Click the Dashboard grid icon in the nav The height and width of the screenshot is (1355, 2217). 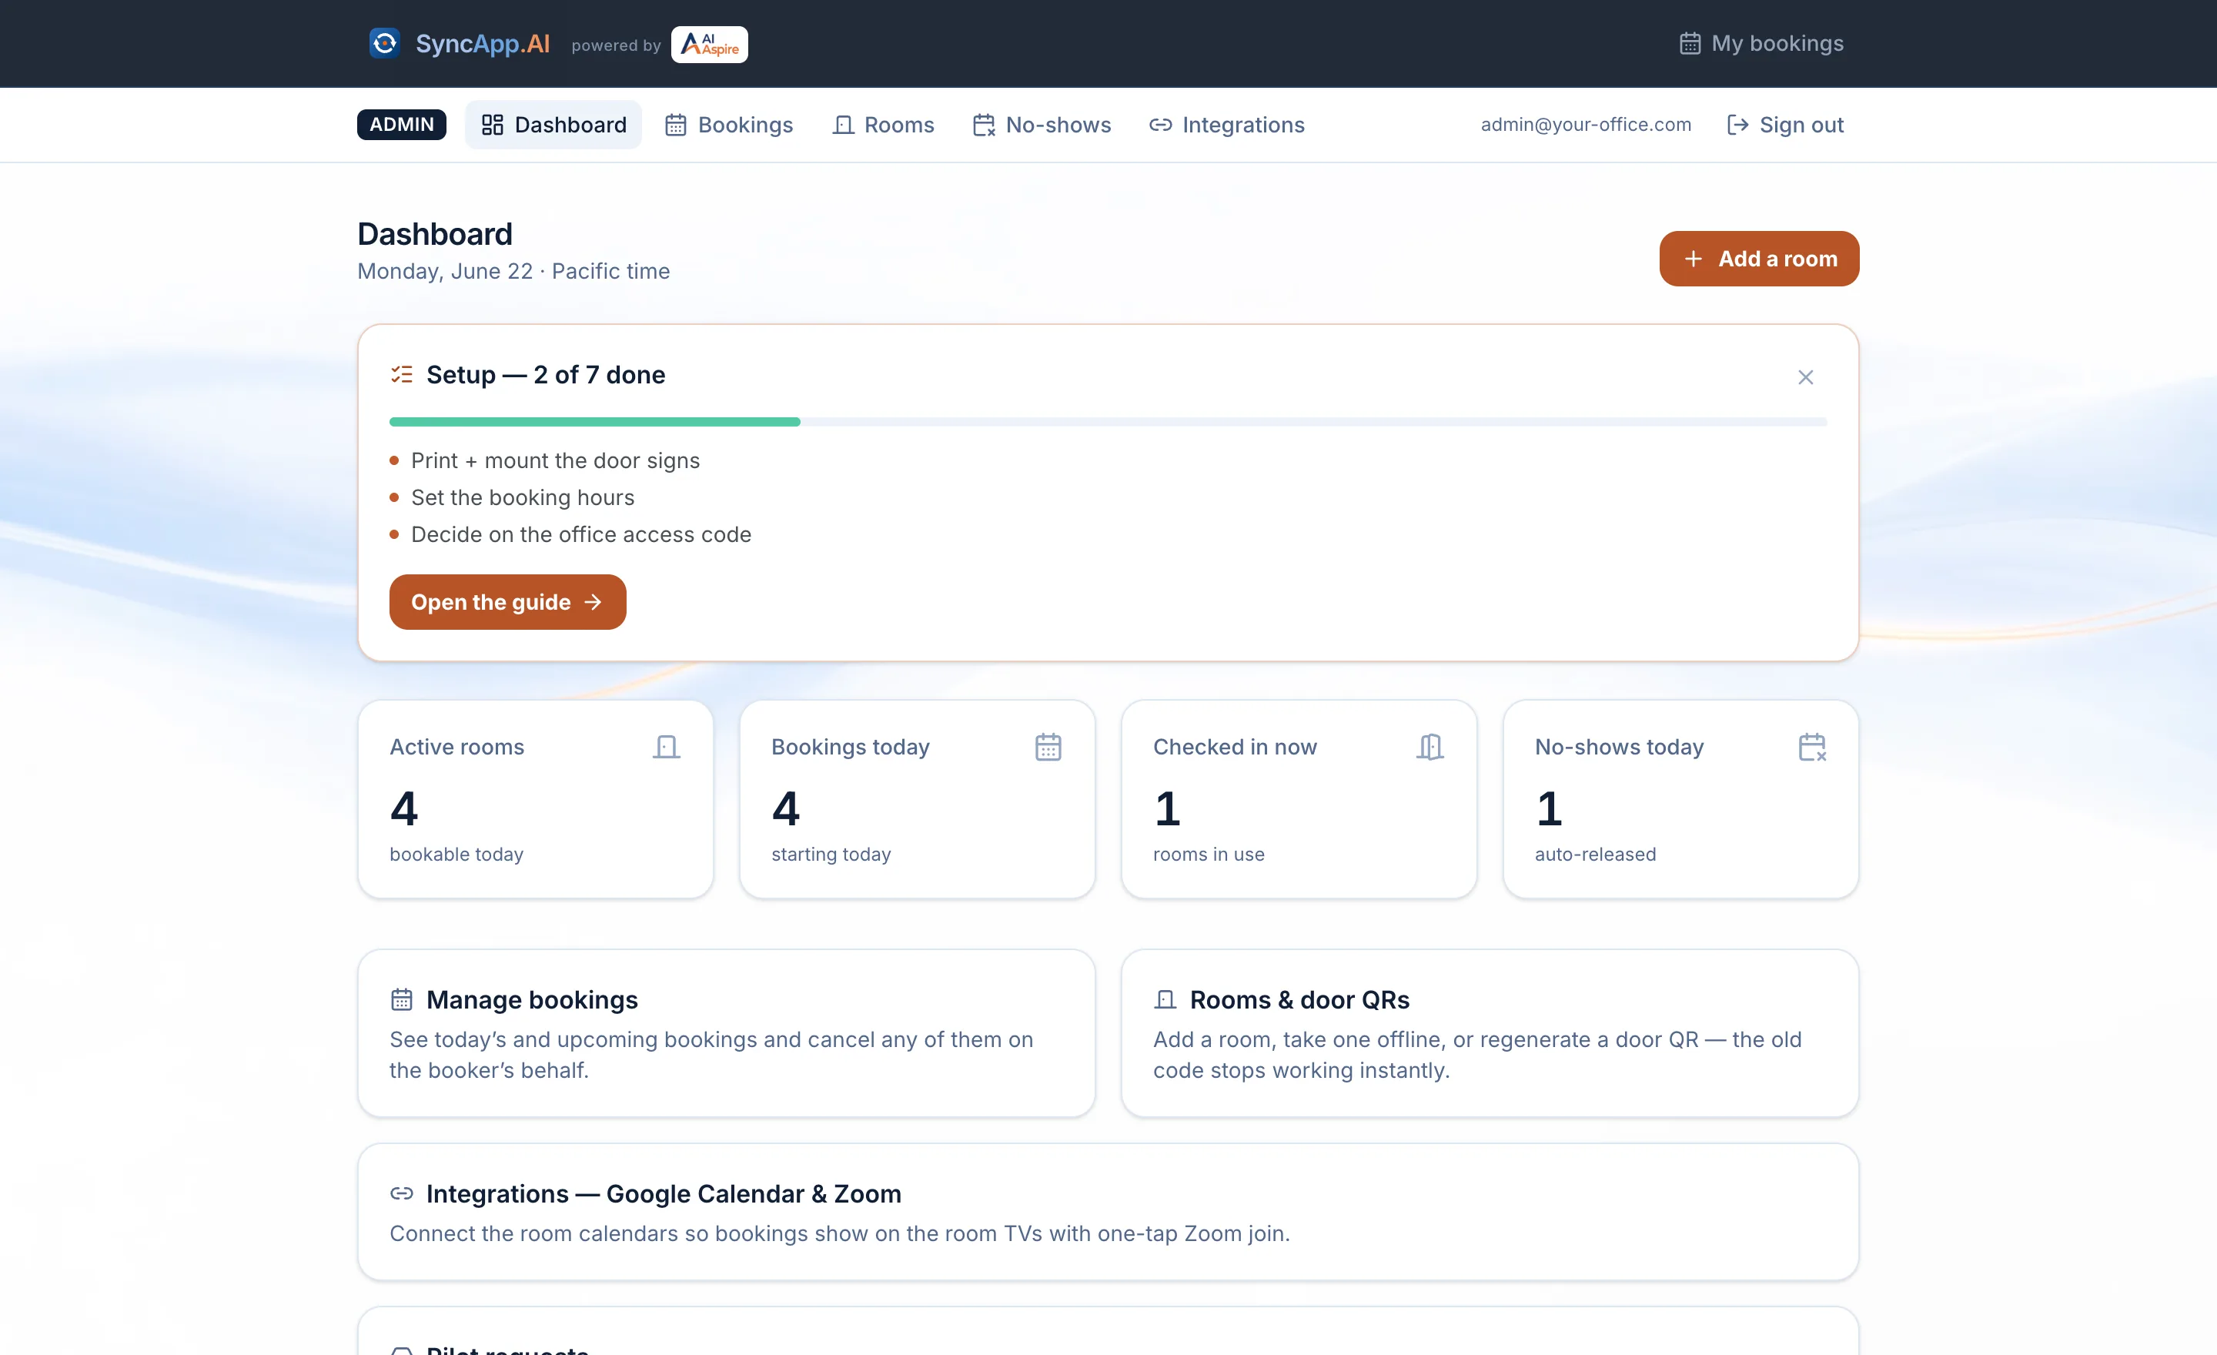tap(492, 125)
